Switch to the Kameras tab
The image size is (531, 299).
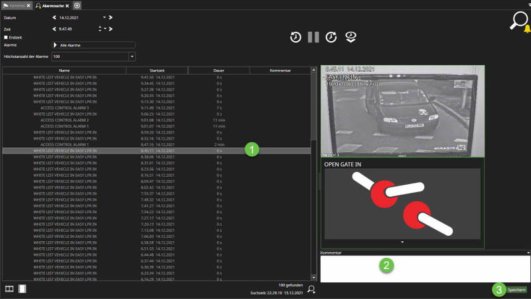(x=15, y=5)
